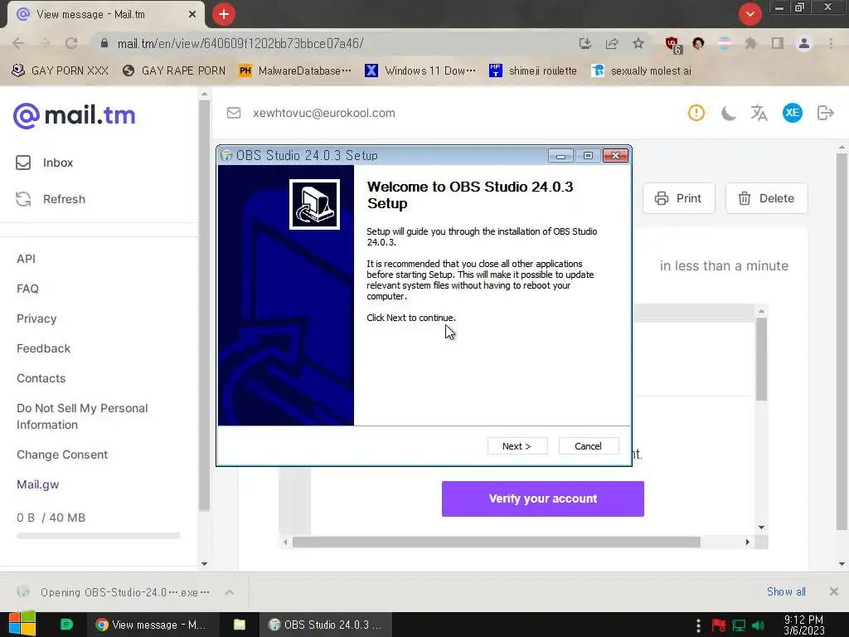Screen dimensions: 849x637
Task: Open File Explorer from the taskbar
Action: [x=240, y=625]
